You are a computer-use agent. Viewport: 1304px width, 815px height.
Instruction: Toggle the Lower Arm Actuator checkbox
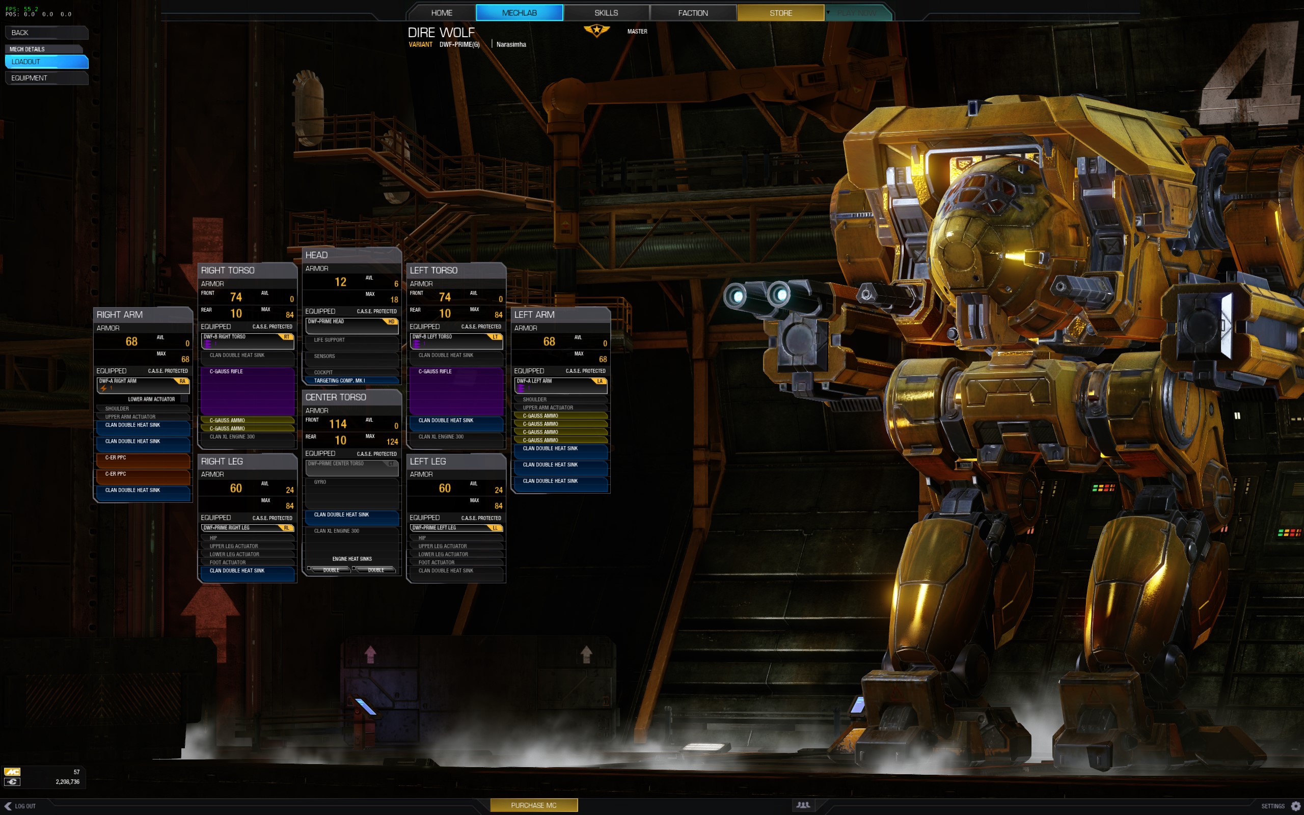[x=184, y=399]
